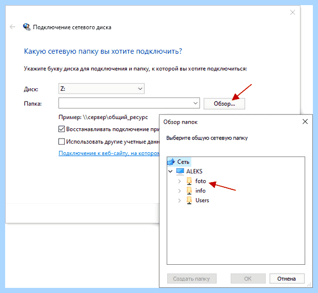Collapse the ALEKS computer node

[171, 171]
